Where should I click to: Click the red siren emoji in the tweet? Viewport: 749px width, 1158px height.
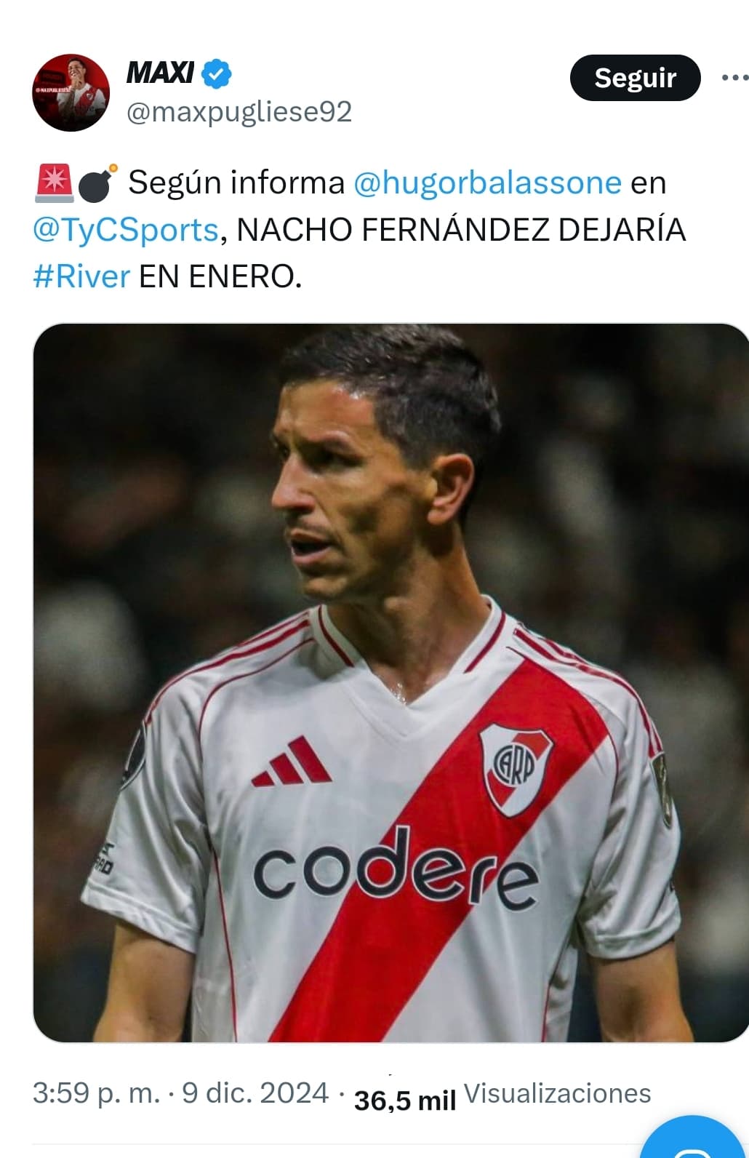(53, 183)
